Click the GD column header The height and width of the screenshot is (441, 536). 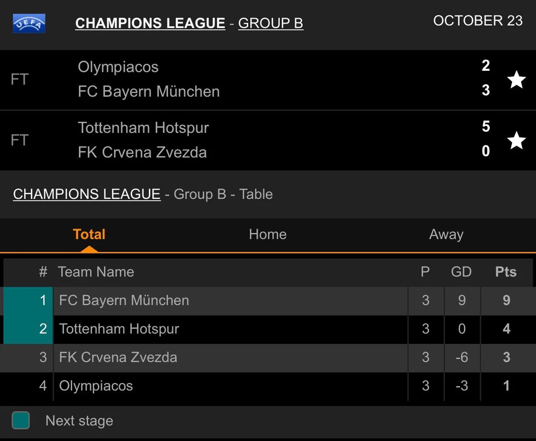coord(461,272)
